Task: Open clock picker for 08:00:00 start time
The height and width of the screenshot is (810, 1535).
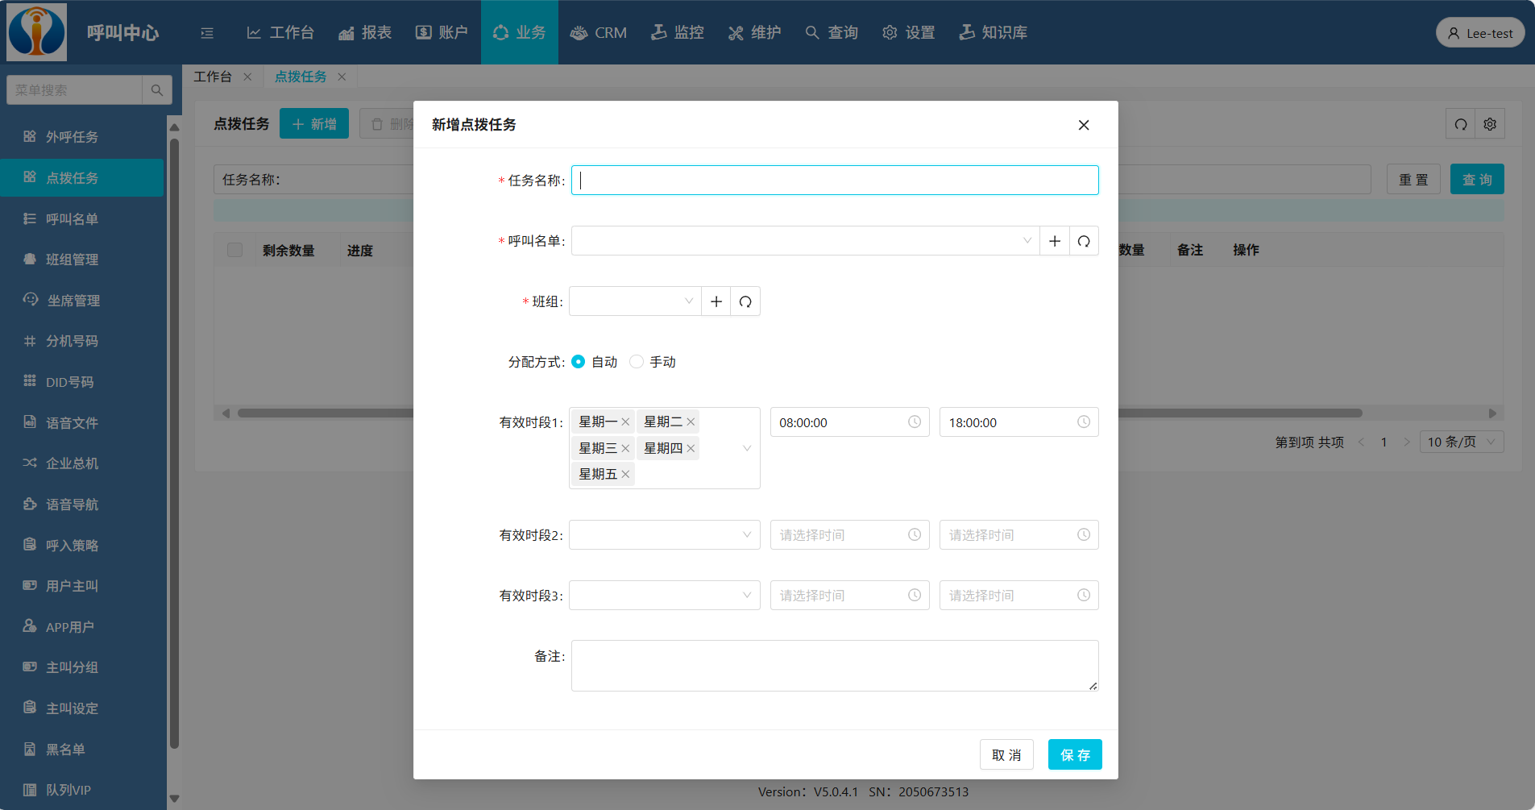Action: [915, 422]
